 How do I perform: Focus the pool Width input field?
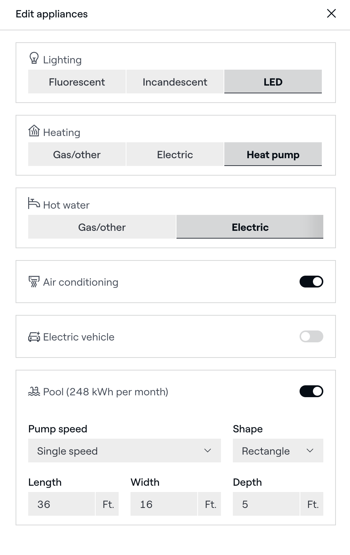coord(164,504)
